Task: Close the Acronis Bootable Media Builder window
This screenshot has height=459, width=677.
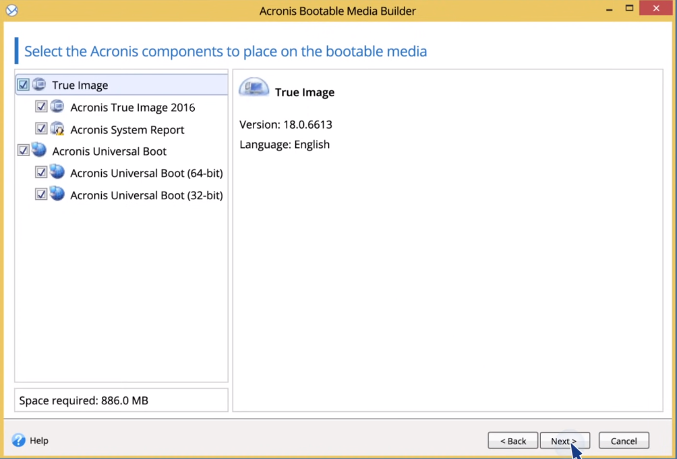Action: [x=656, y=8]
